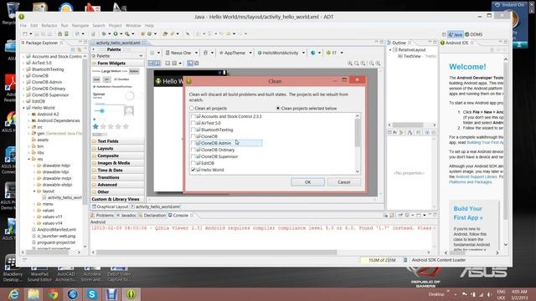Click the garbage collector icon in status bar
Viewport: 536px width, 301px height.
[x=405, y=260]
